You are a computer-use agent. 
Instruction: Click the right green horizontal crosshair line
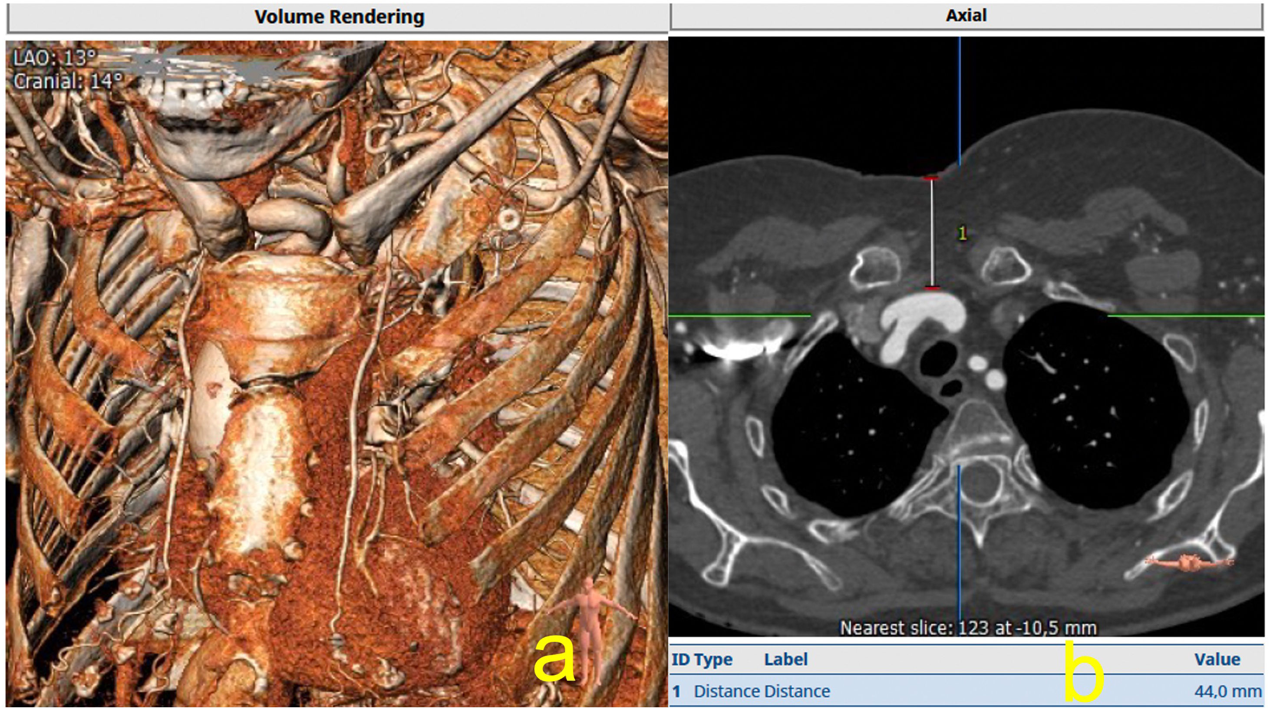pos(1183,315)
